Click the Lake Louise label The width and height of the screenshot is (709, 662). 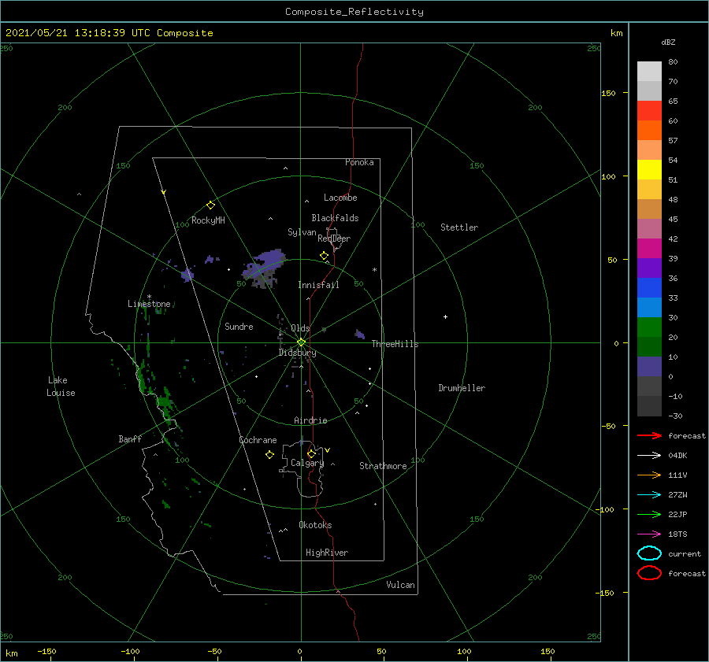tap(61, 386)
